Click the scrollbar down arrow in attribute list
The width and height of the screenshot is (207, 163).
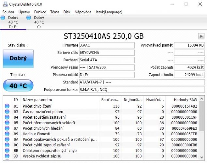(x=201, y=157)
